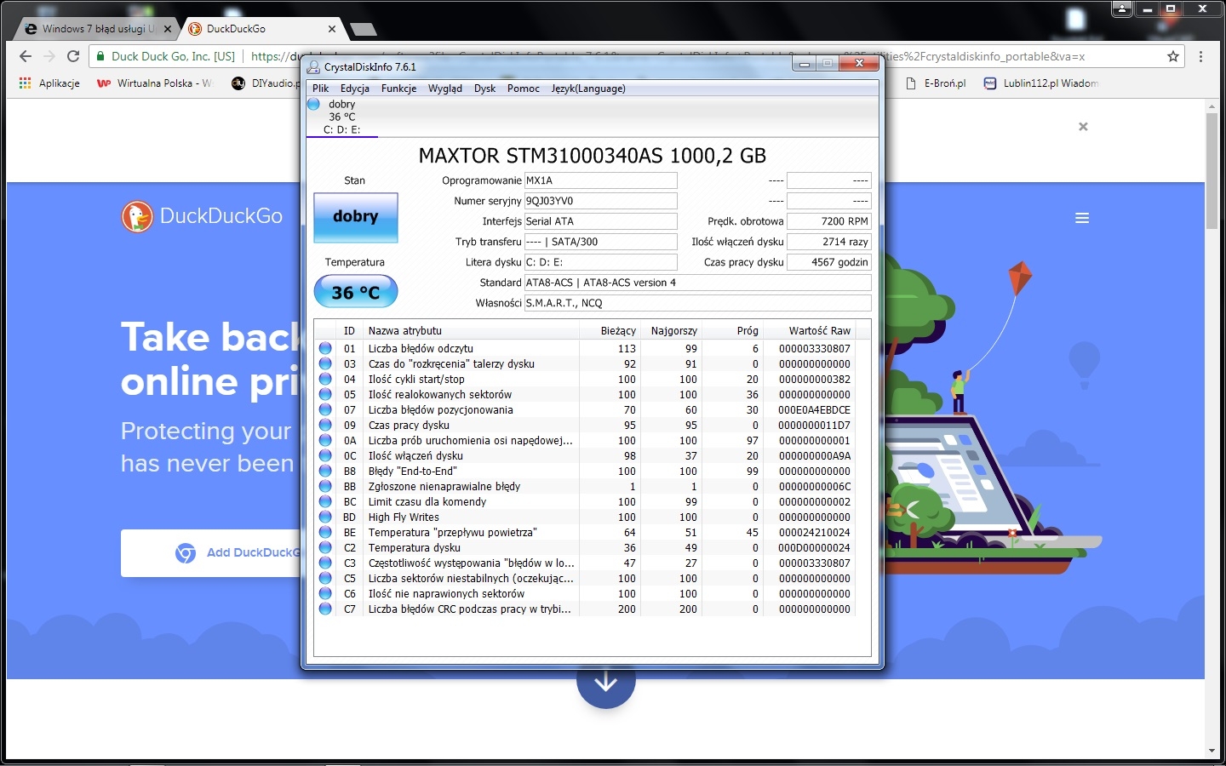This screenshot has width=1226, height=766.
Task: Open the Funkcje menu in CrystalDiskInfo
Action: coord(398,89)
